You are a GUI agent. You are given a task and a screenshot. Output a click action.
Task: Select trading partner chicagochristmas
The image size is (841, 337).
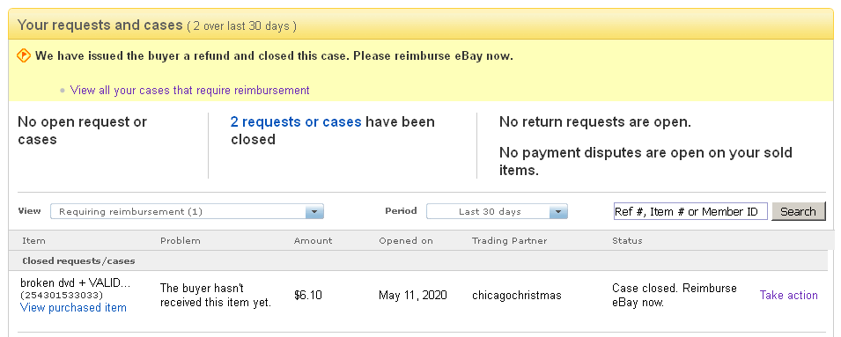(x=517, y=296)
